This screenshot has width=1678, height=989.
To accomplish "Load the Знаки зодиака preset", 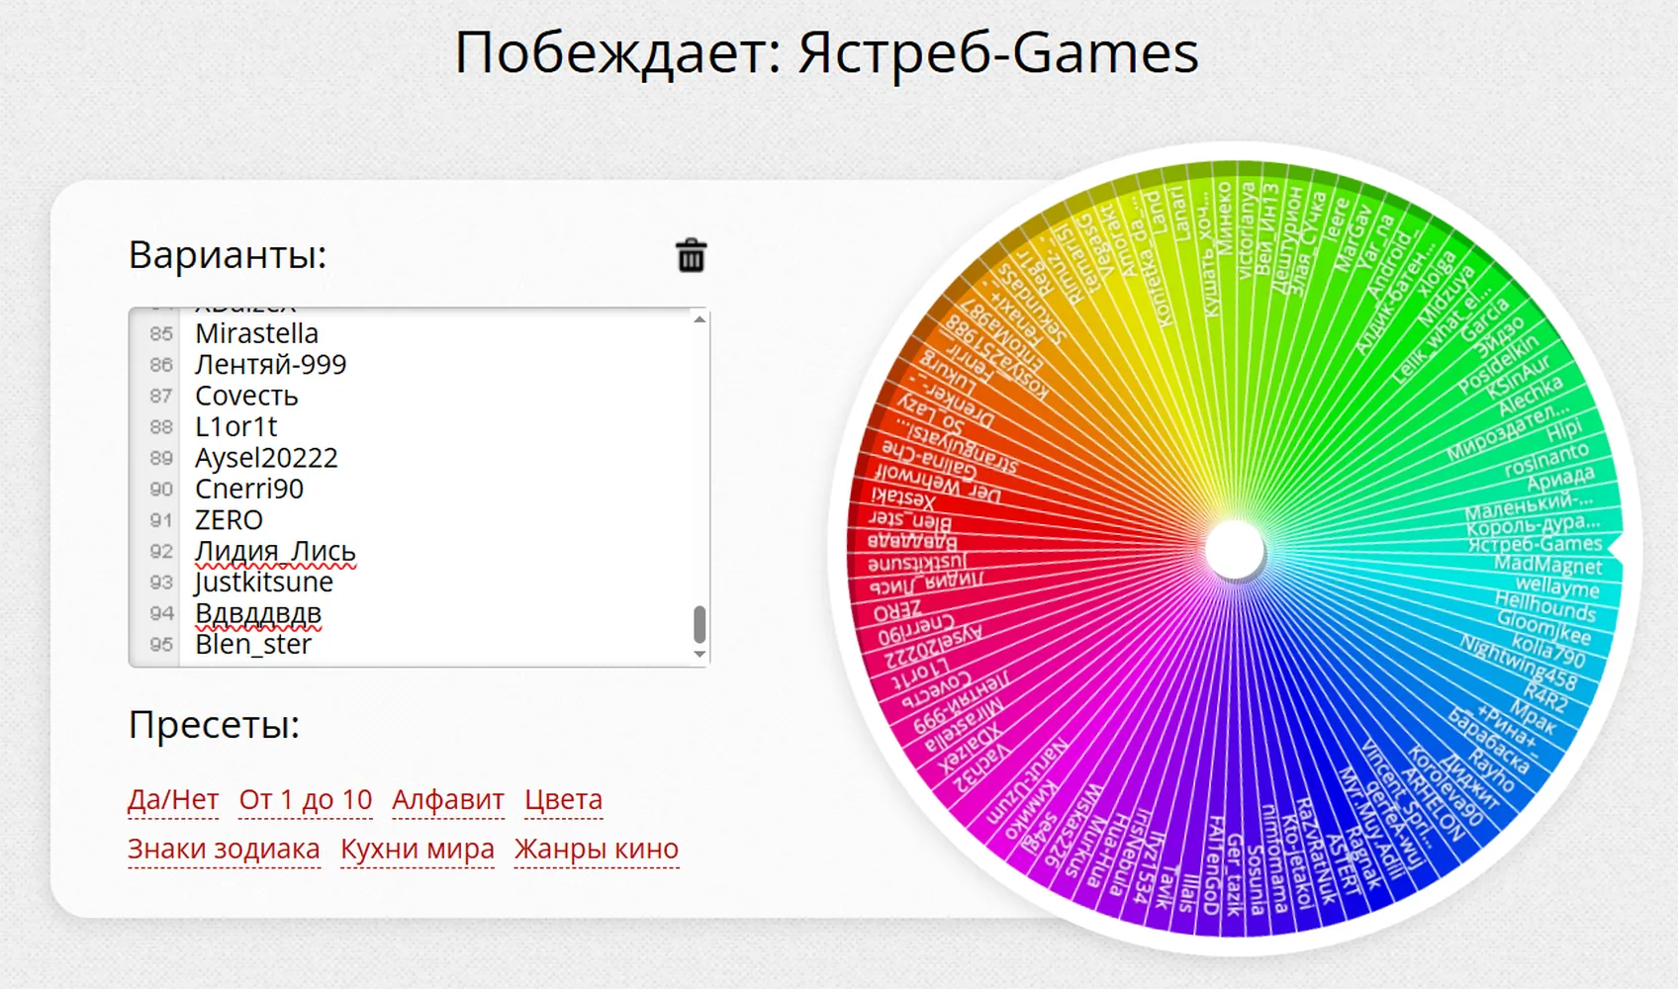I will click(x=224, y=849).
